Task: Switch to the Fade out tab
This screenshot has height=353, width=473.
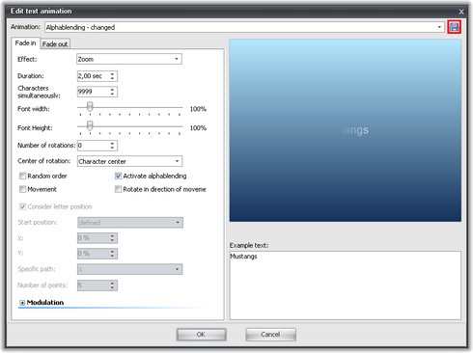Action: point(55,44)
